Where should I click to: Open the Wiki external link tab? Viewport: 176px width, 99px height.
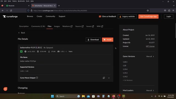click(x=100, y=26)
